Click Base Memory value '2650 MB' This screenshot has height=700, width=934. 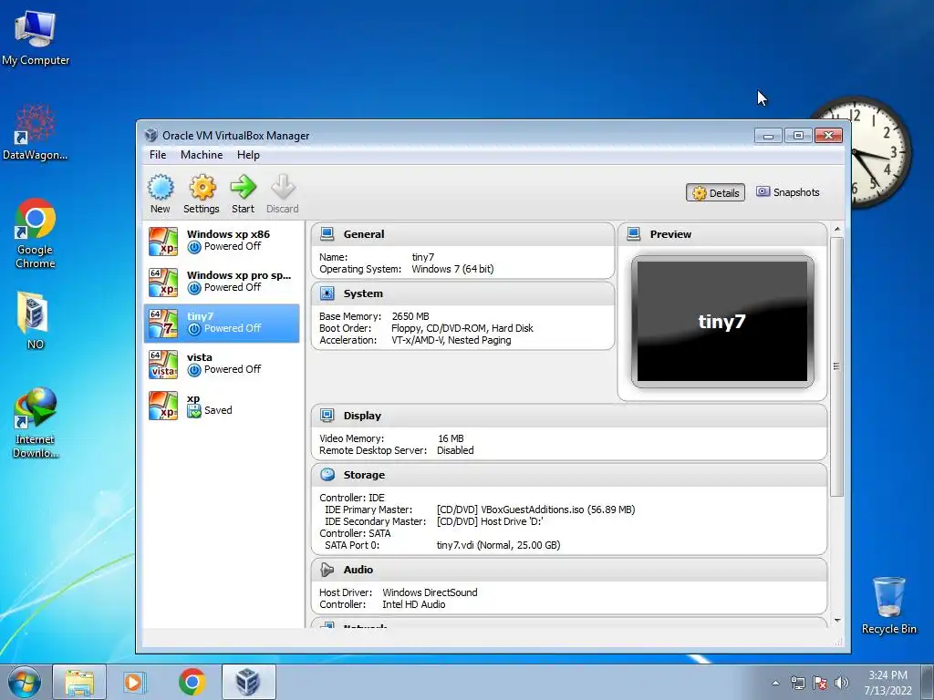[410, 316]
